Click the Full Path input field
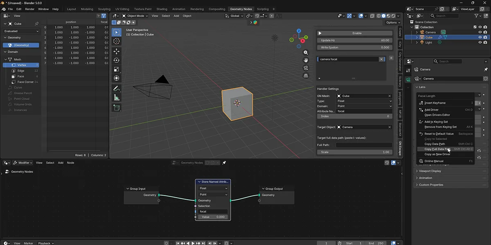This screenshot has width=491, height=245. coord(364,145)
